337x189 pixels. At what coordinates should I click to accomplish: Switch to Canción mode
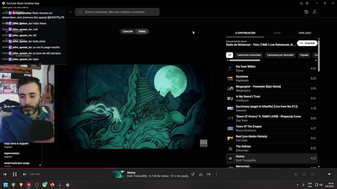[x=128, y=31]
